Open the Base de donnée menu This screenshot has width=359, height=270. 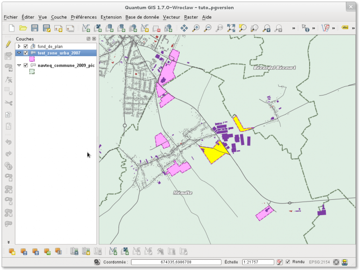pyautogui.click(x=142, y=17)
